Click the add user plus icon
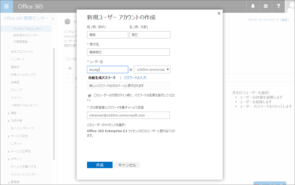 click(70, 68)
